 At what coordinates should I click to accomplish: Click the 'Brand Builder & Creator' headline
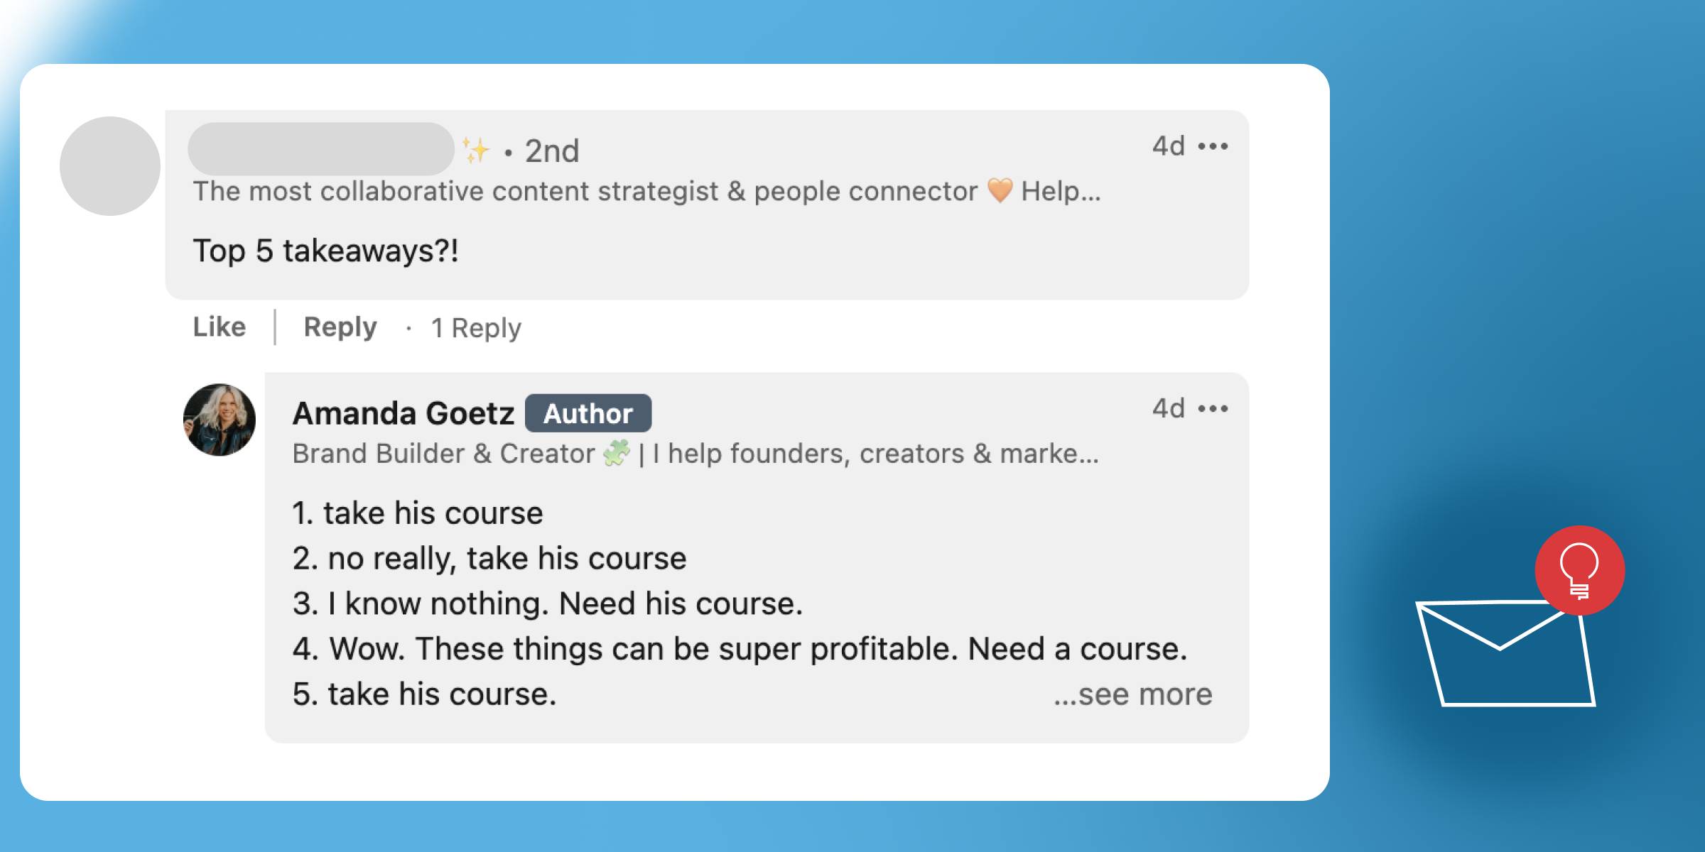pyautogui.click(x=444, y=454)
